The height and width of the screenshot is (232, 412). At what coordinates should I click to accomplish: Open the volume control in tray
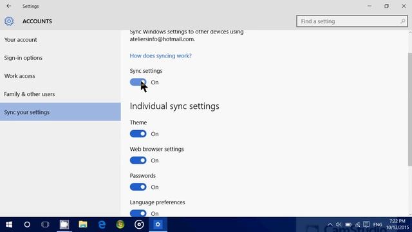pos(339,224)
